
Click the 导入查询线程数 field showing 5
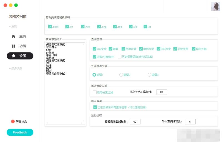[190, 122]
